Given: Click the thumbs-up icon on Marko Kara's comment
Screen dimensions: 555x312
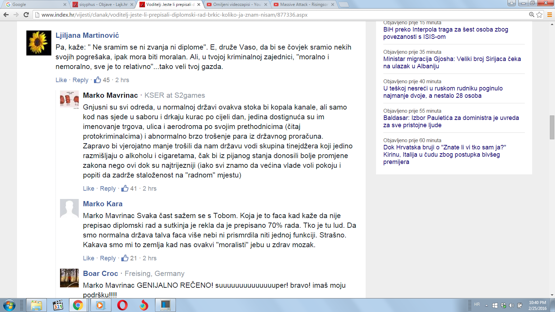Looking at the screenshot, I should click(125, 258).
